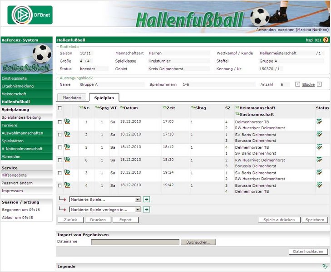331x272 pixels.
Task: Open 'Markierte Spiele verlegen in...' dropdown
Action: coord(105,209)
